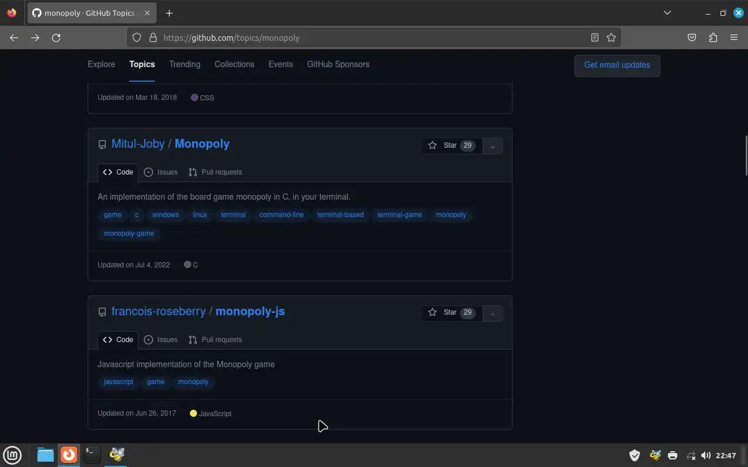The image size is (748, 467).
Task: Open Firefox extensions menu
Action: pyautogui.click(x=713, y=37)
